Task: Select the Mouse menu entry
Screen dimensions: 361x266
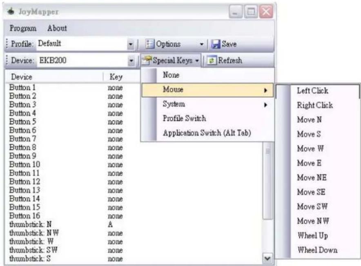Action: coord(207,90)
